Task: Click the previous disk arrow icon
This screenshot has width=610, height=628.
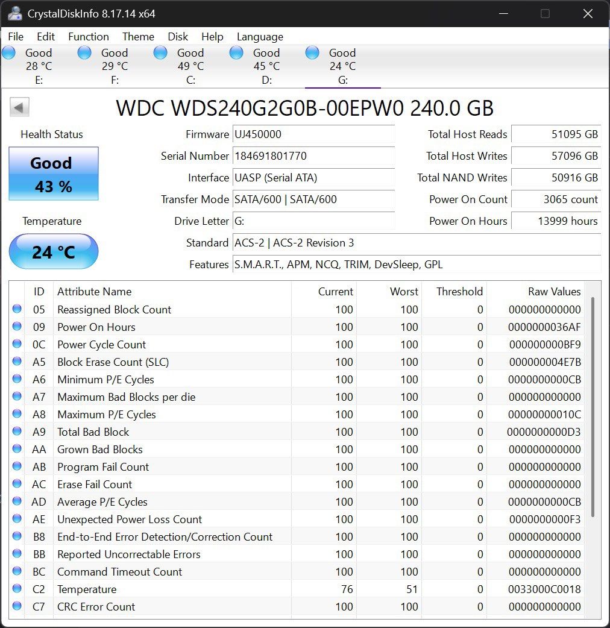Action: 19,108
